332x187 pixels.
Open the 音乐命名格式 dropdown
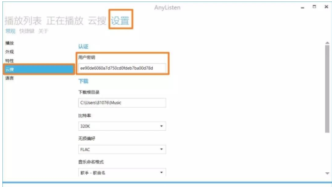pyautogui.click(x=122, y=172)
